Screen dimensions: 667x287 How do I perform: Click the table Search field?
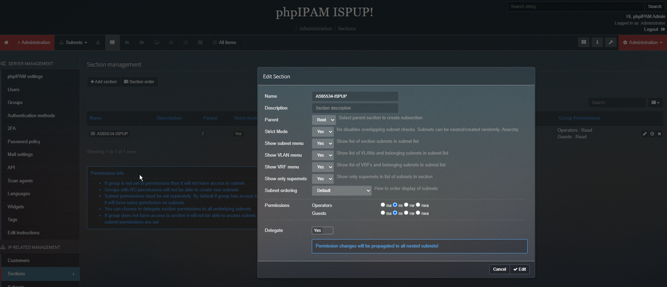click(x=617, y=102)
